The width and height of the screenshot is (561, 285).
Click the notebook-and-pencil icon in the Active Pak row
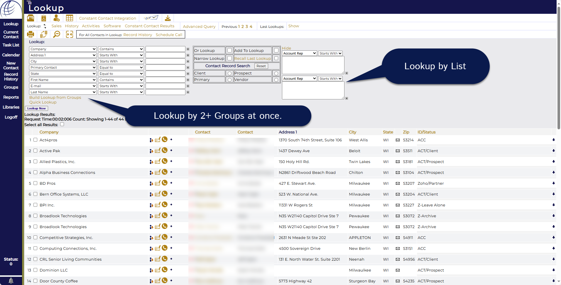(x=158, y=151)
